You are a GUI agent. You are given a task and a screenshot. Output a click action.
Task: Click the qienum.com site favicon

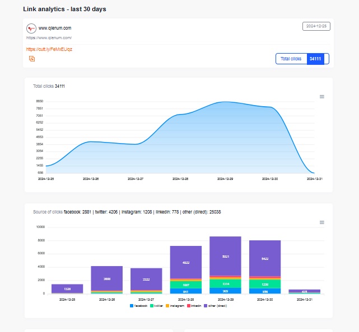coord(31,28)
